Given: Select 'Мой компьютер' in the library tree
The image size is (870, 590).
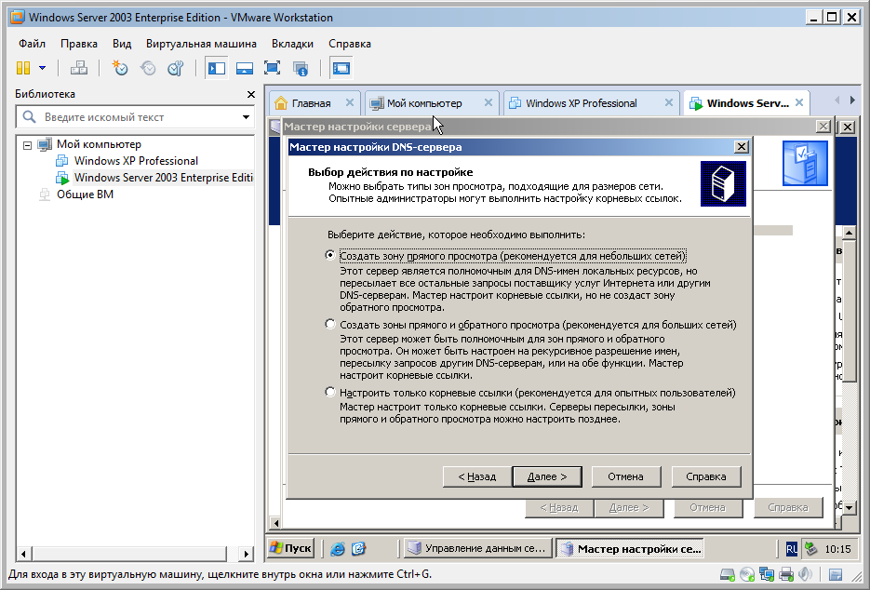Looking at the screenshot, I should pyautogui.click(x=99, y=144).
